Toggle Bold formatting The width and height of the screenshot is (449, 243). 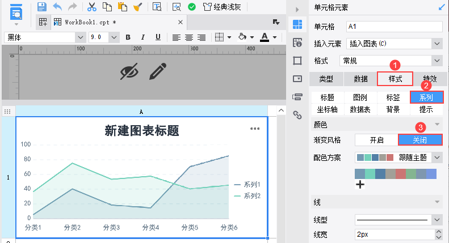tap(128, 37)
